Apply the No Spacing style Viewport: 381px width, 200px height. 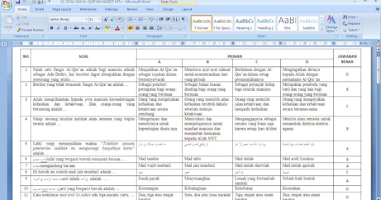(223, 23)
